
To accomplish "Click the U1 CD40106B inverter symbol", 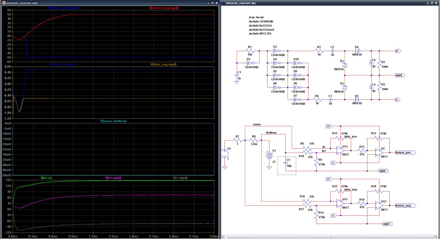I will [x=249, y=63].
